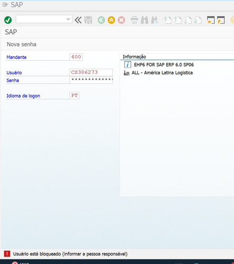
Task: Click the Idioma de logon field PT
Action: 74,96
